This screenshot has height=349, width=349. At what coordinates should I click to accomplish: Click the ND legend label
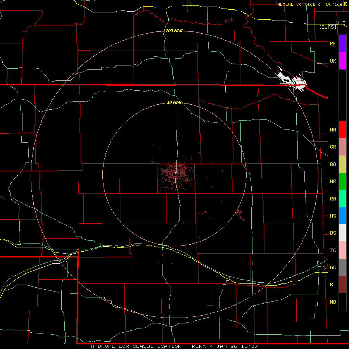pos(333,302)
